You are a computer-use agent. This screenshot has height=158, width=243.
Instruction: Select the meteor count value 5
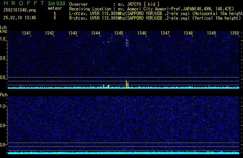point(55,14)
